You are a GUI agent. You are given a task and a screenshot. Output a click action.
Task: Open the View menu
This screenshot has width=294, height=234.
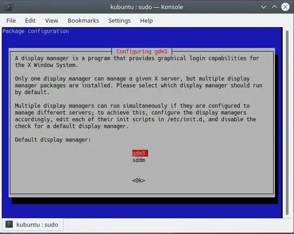point(52,21)
